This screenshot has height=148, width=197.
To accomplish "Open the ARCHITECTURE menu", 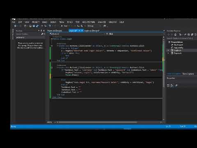I will click(89, 22).
